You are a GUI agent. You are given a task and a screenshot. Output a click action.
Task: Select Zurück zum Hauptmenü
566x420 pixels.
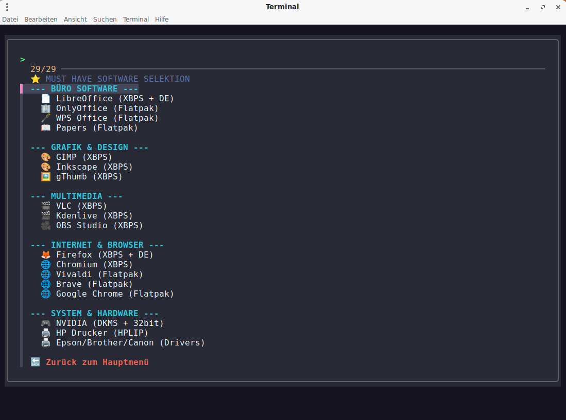click(97, 362)
